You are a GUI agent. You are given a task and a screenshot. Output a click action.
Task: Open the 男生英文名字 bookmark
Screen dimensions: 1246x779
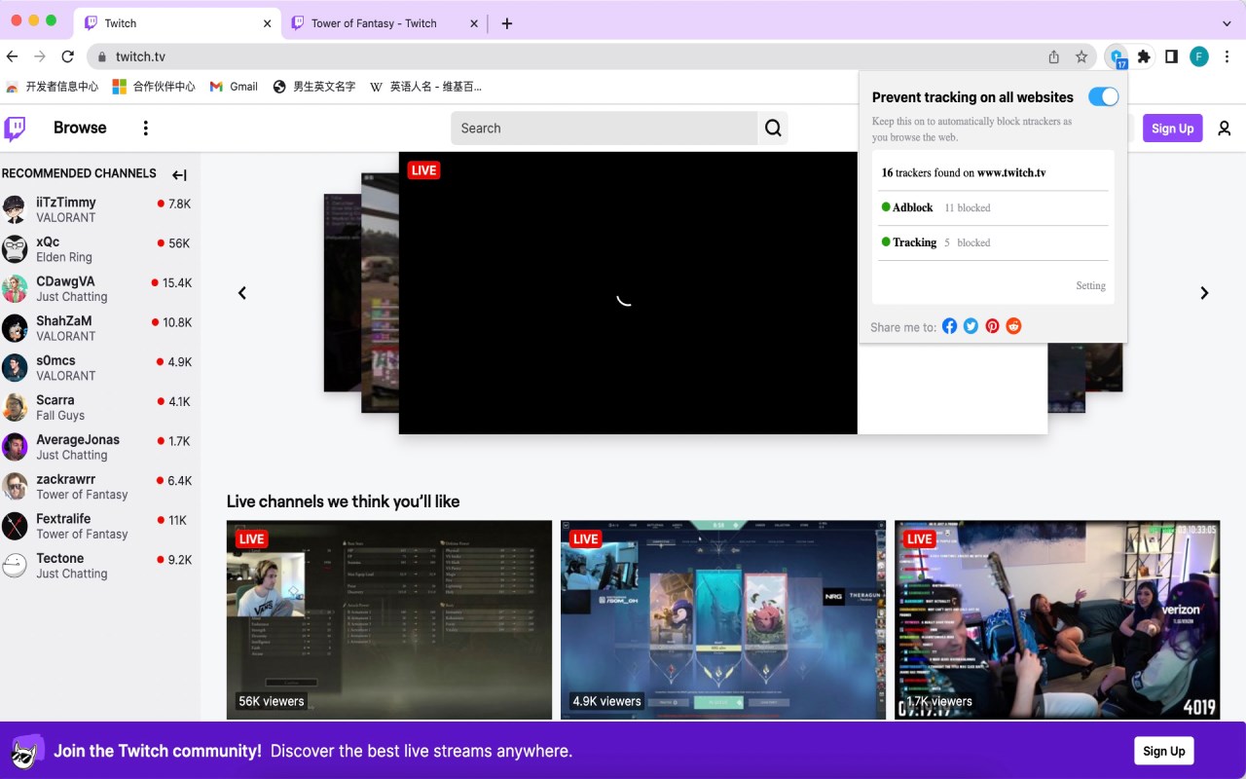(314, 87)
